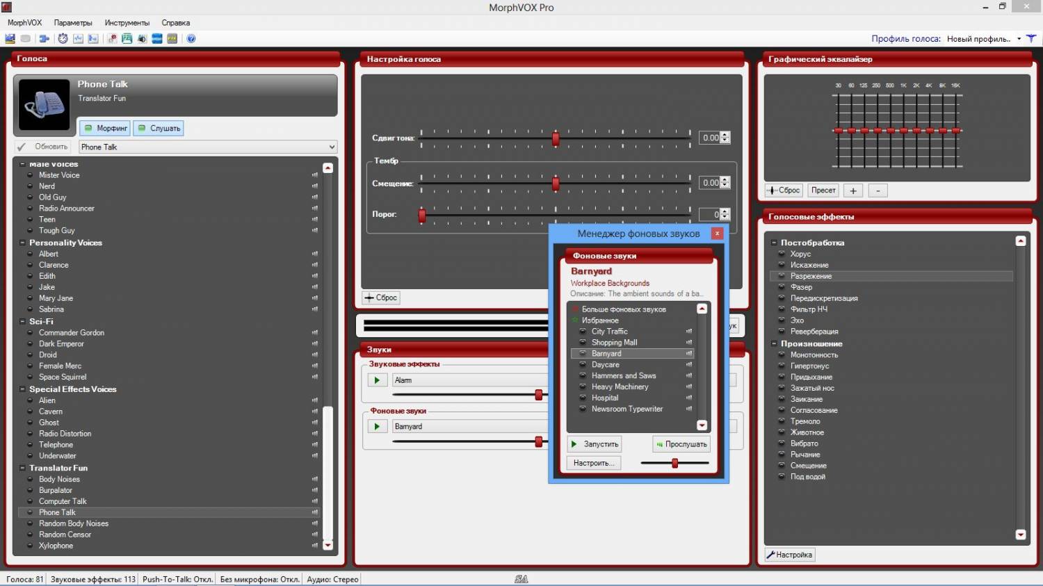Click the Phone Talk telephone thumbnail image
The width and height of the screenshot is (1043, 586).
pos(45,105)
